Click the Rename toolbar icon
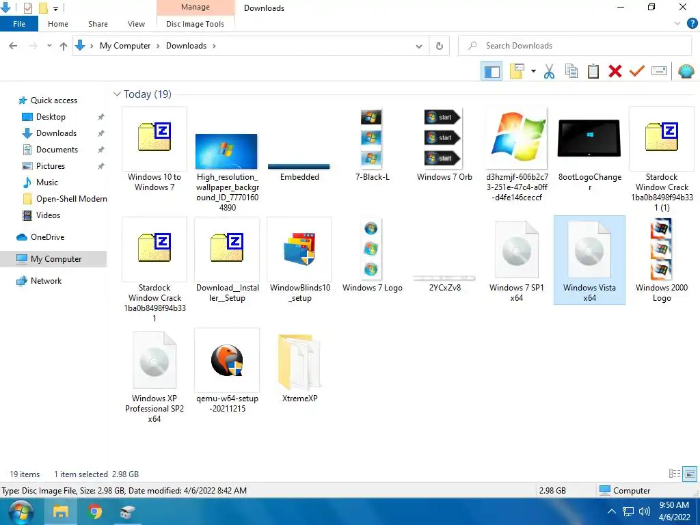 coord(659,71)
